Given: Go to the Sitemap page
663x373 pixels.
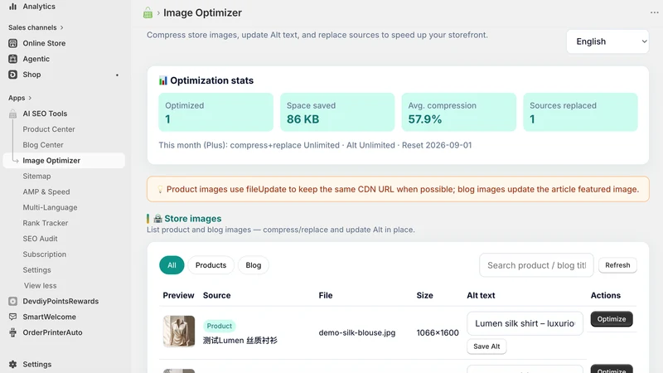Looking at the screenshot, I should tap(36, 176).
